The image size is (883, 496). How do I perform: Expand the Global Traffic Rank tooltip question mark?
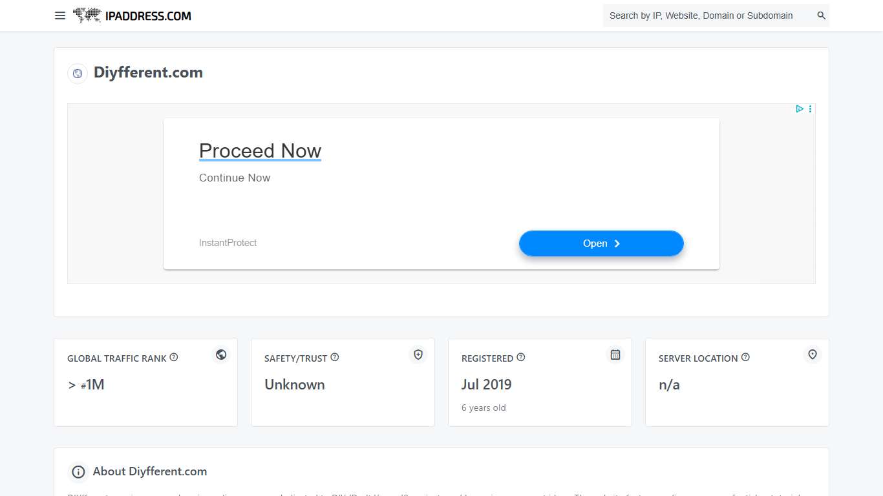[x=173, y=356]
